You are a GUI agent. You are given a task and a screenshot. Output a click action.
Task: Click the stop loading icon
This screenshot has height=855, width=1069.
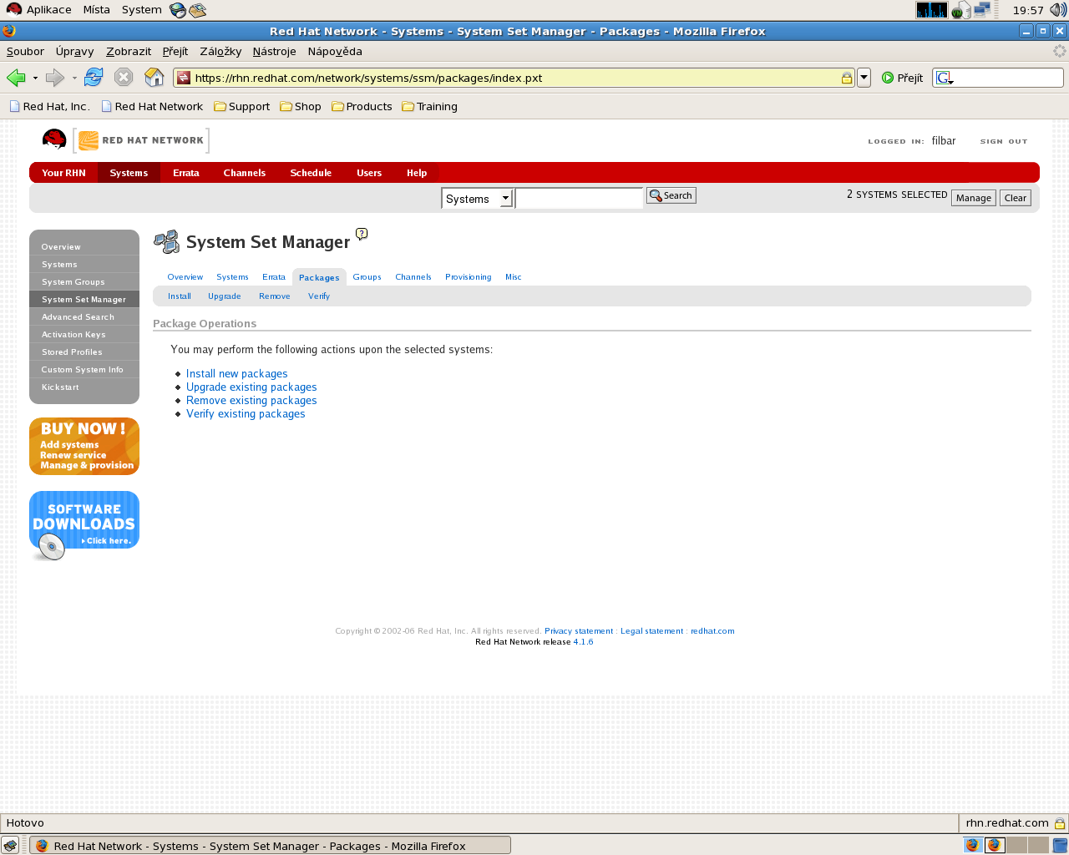(124, 78)
